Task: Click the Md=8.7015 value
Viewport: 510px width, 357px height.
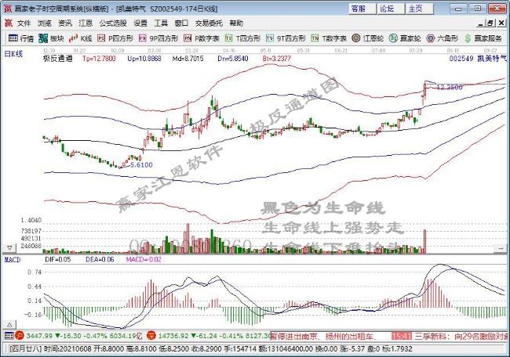Action: tap(188, 59)
